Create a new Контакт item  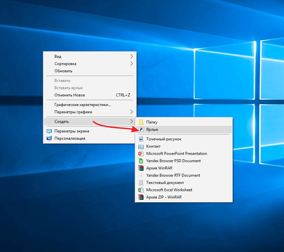(184, 146)
